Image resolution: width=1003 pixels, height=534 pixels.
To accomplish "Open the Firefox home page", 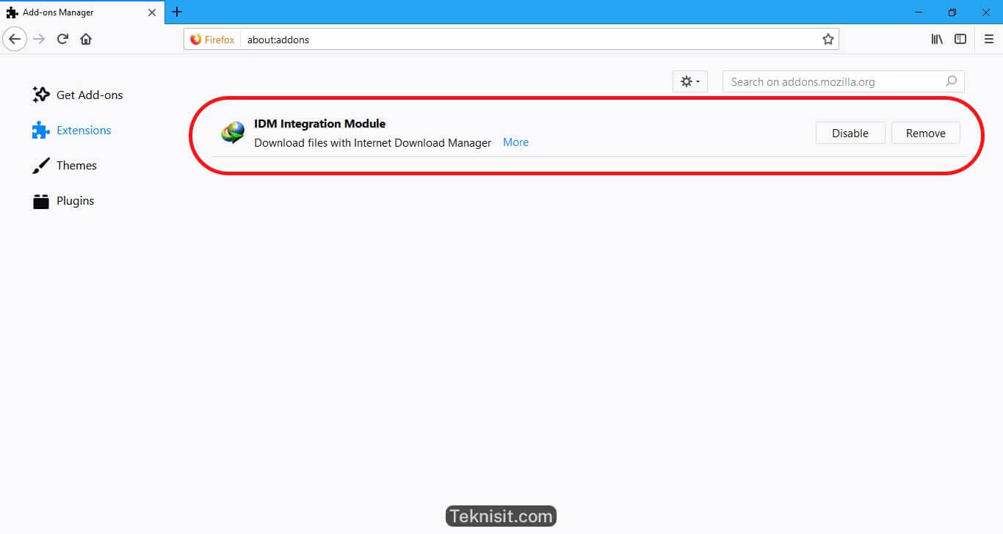I will click(x=86, y=39).
